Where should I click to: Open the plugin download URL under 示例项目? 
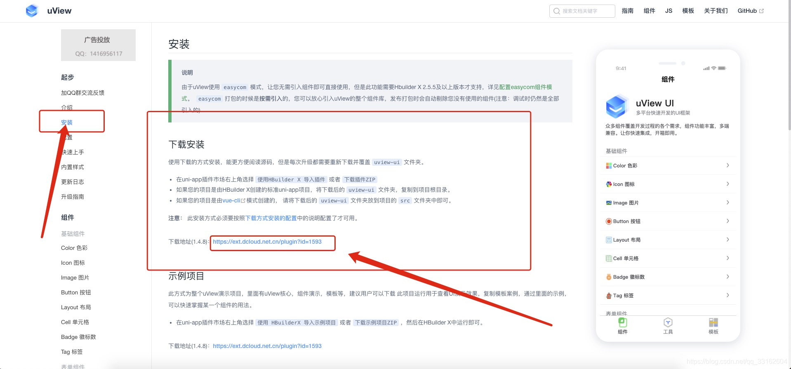tap(267, 346)
